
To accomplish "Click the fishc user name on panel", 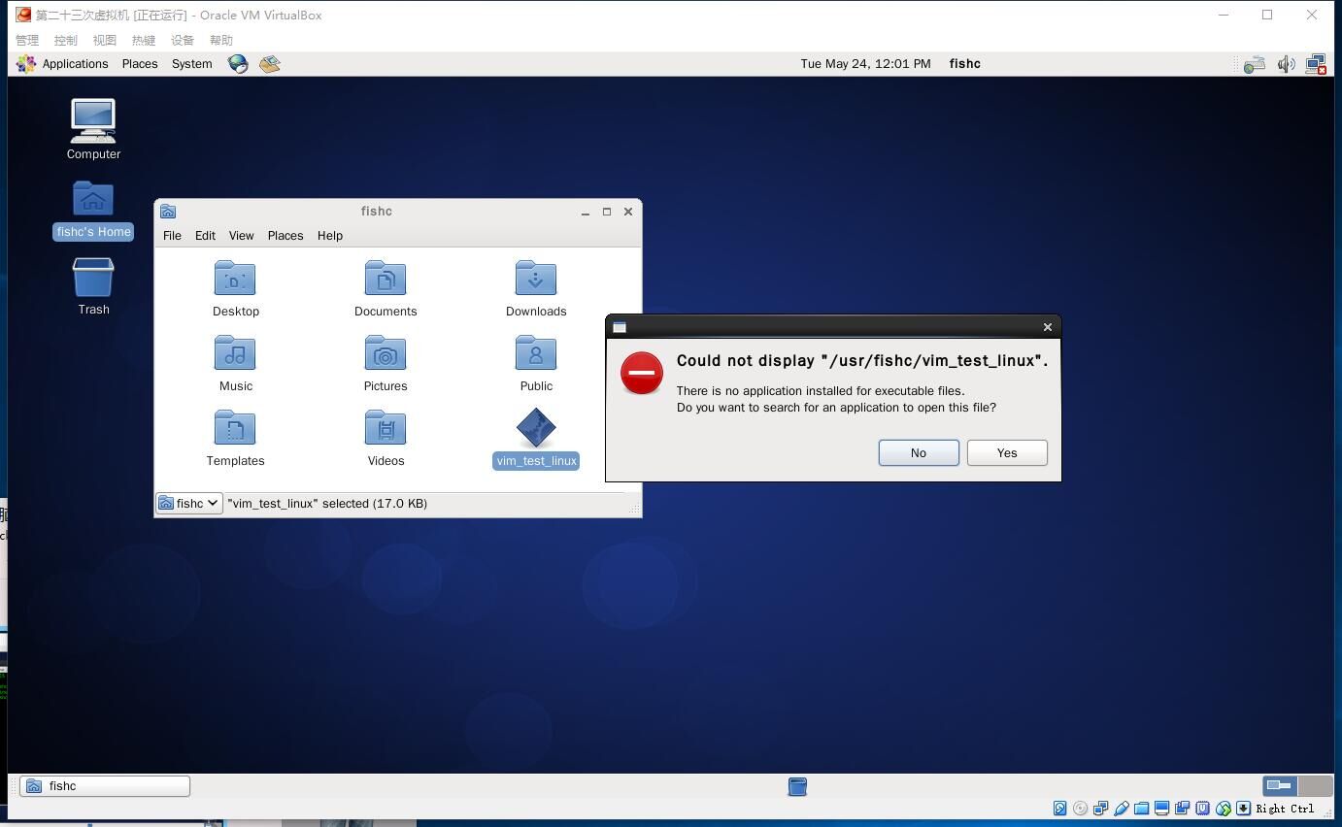I will pyautogui.click(x=964, y=64).
